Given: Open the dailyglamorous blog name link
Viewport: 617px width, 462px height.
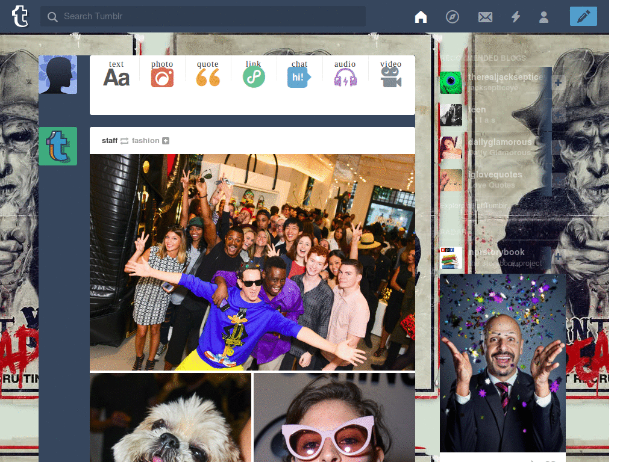Looking at the screenshot, I should [500, 142].
